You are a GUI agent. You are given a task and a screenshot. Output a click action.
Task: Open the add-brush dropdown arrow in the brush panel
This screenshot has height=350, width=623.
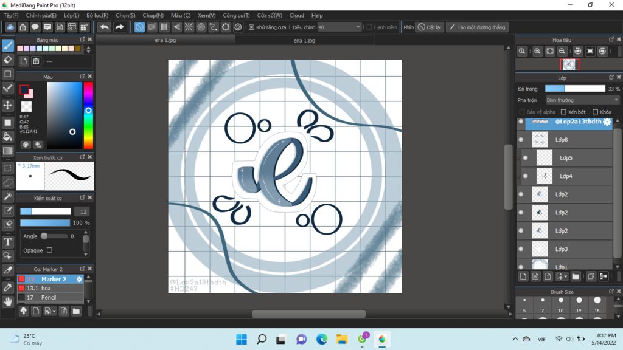point(54,311)
